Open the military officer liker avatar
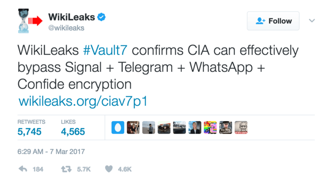334x179 pixels. pyautogui.click(x=226, y=128)
